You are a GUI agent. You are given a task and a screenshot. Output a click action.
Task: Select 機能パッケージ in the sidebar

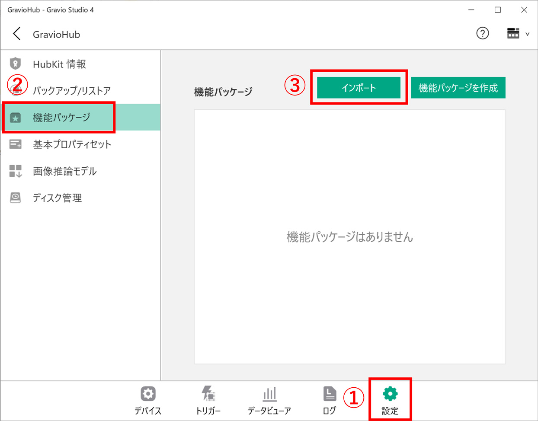(80, 117)
